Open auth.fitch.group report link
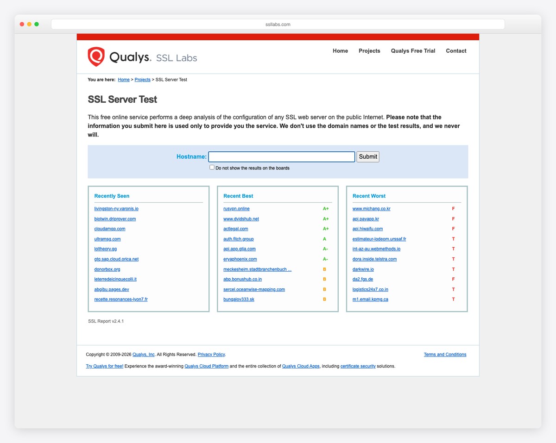556x443 pixels. tap(238, 239)
